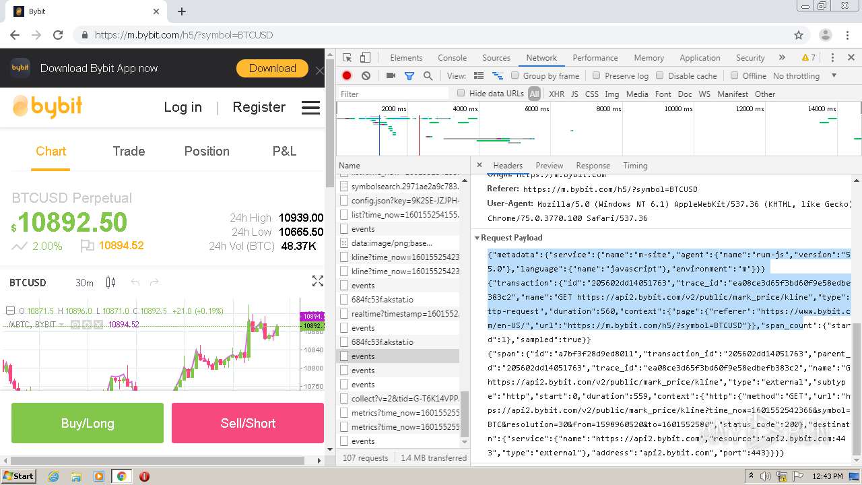Click the Register link
The width and height of the screenshot is (862, 485).
(x=259, y=107)
